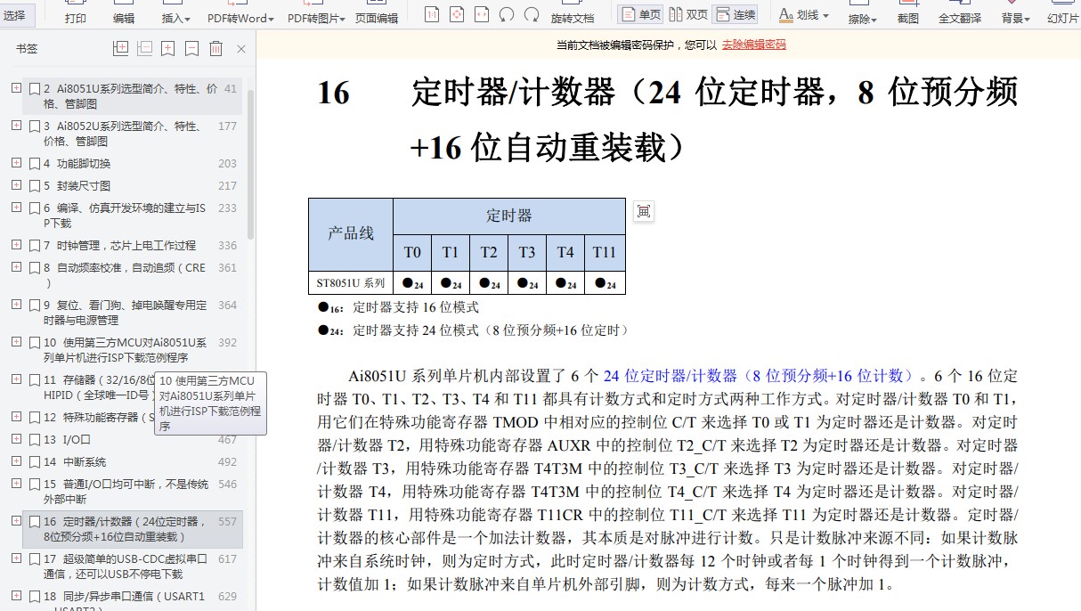Go to bookmark '10 使用第三方MCU对Ai8051U'
The image size is (1081, 611).
(125, 350)
